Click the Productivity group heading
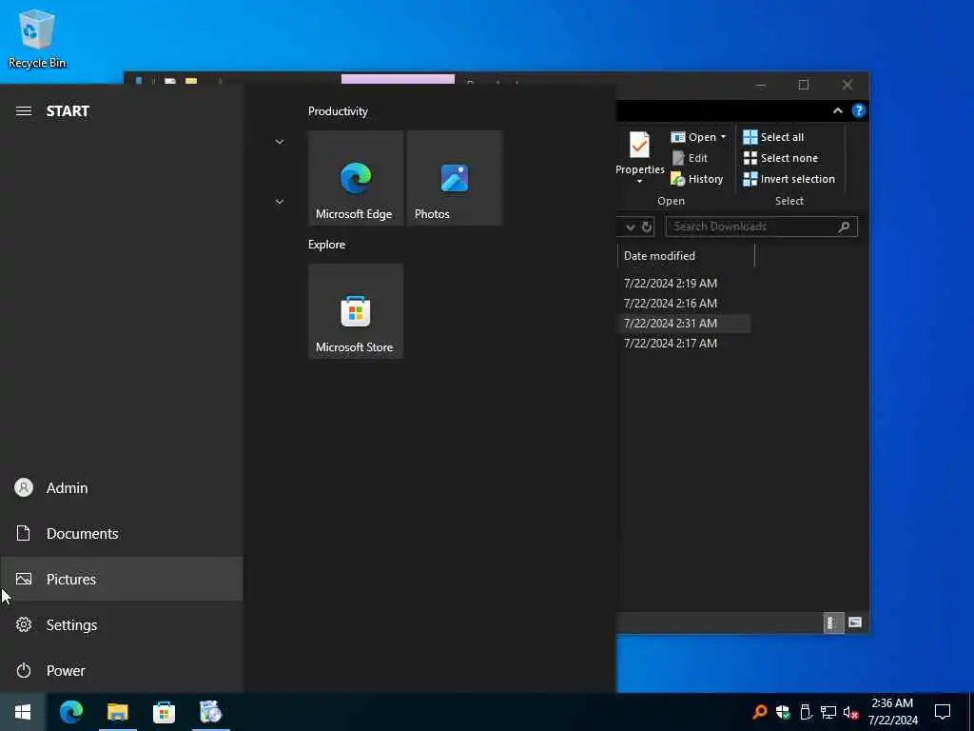This screenshot has width=974, height=731. (x=338, y=111)
